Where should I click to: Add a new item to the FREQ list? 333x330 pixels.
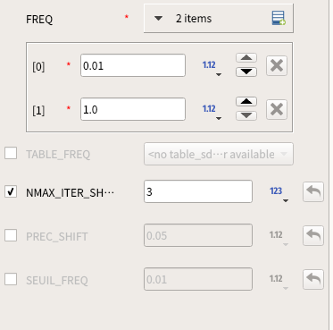(279, 18)
